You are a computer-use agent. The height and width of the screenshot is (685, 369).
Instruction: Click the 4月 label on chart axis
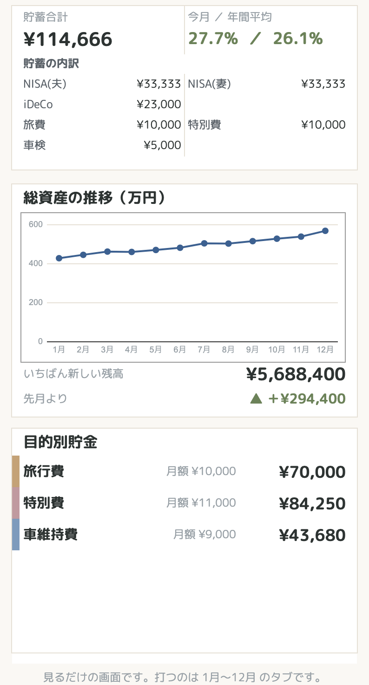132,350
